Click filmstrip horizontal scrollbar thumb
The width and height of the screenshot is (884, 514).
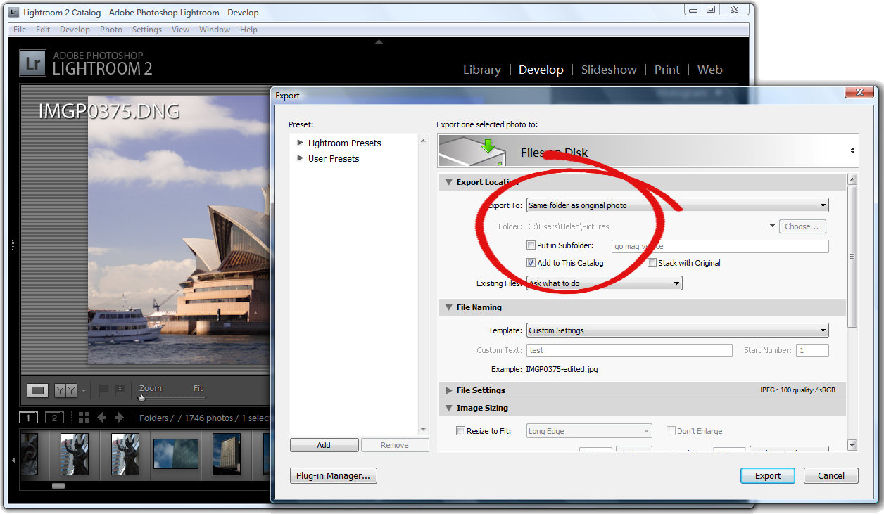[x=58, y=486]
